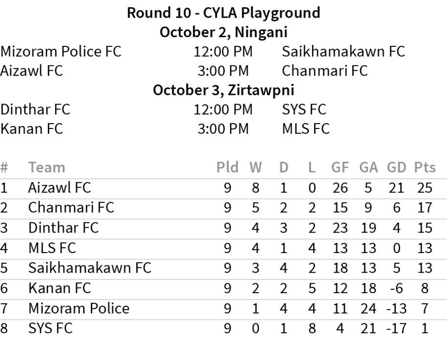Click the GF column header
The image size is (447, 340).
(x=340, y=167)
